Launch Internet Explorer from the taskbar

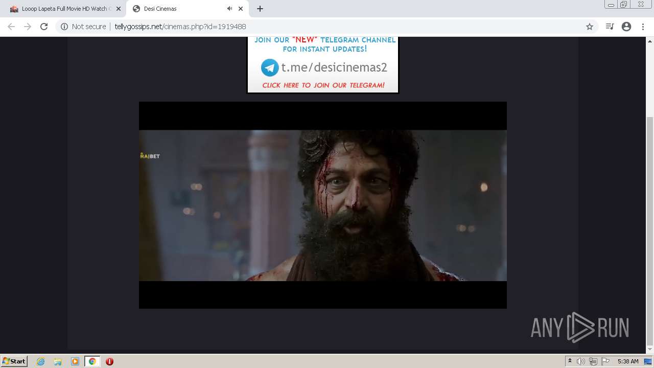point(41,361)
